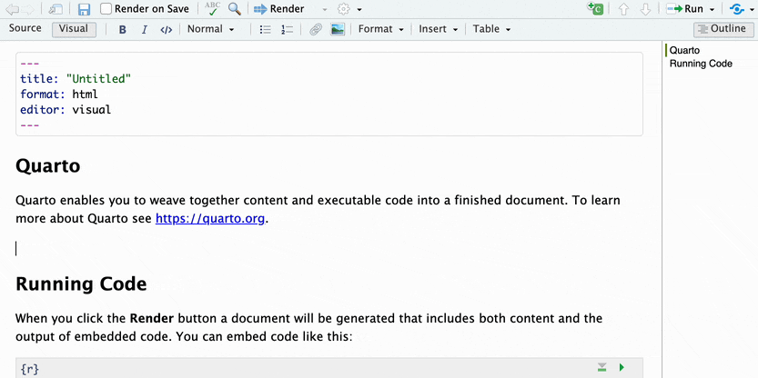Switch to Source editor mode

tap(25, 28)
